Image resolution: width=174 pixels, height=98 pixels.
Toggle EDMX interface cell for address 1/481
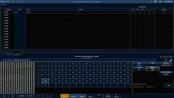[x=138, y=12]
